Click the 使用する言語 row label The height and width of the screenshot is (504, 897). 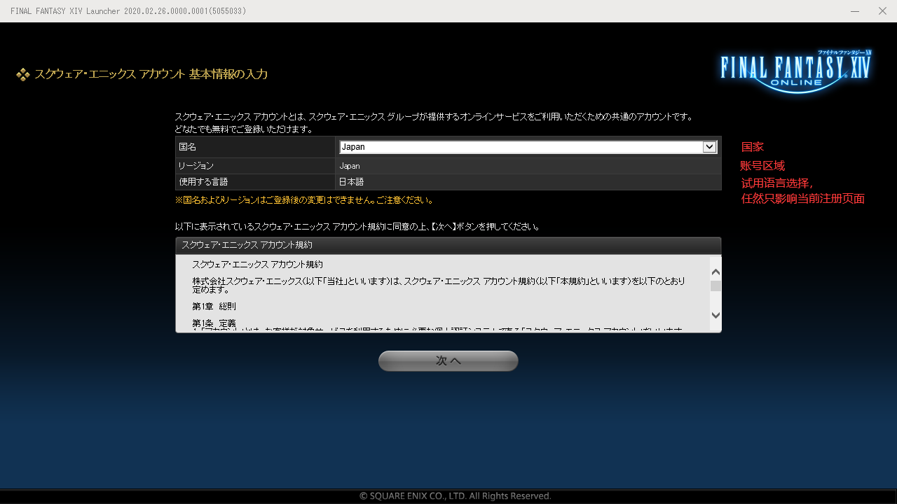point(203,182)
